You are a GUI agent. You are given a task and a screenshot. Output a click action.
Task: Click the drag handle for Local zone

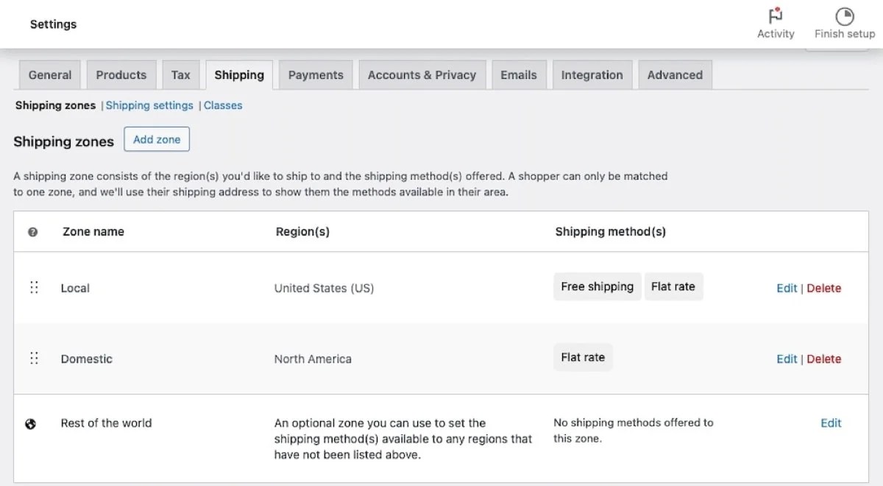tap(34, 288)
